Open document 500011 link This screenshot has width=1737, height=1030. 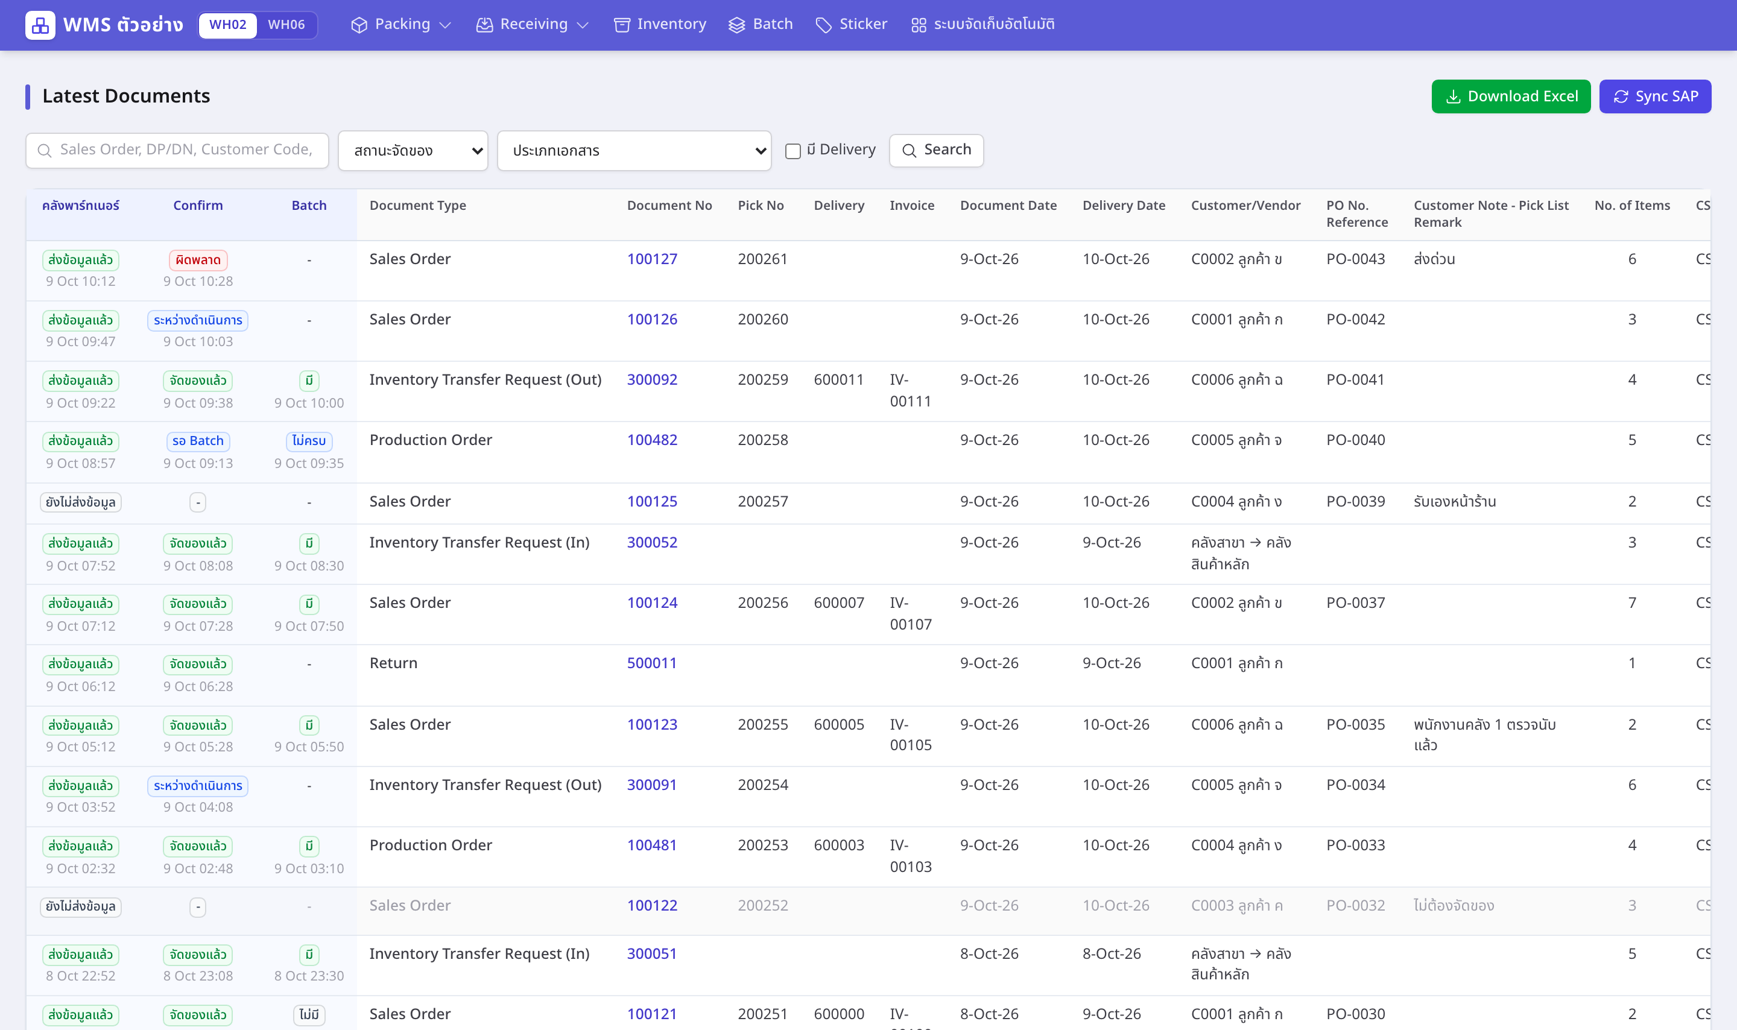click(x=651, y=663)
